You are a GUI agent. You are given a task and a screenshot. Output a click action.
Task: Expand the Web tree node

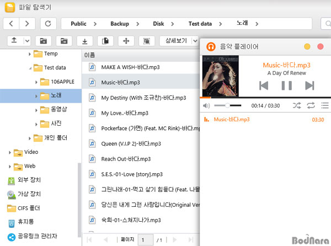(x=9, y=167)
